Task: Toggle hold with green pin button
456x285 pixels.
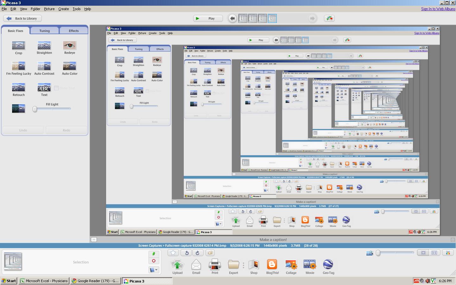Action: [154, 254]
